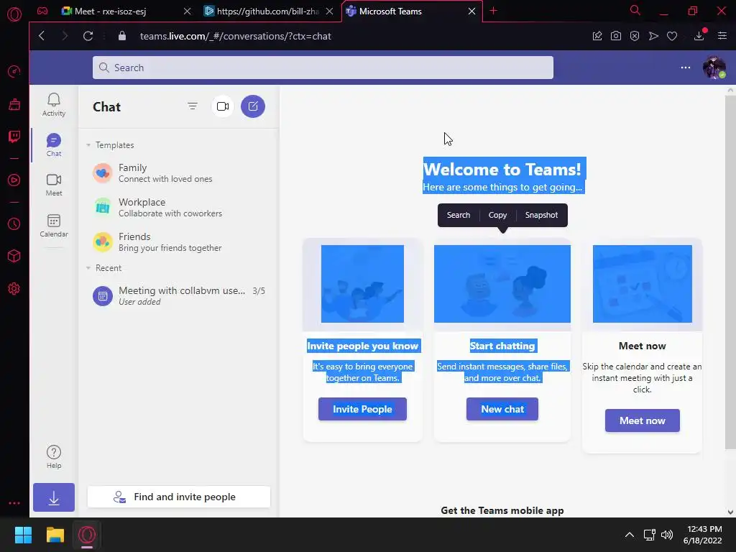Image resolution: width=736 pixels, height=552 pixels.
Task: Open the history clock in Opera sidebar
Action: [14, 224]
